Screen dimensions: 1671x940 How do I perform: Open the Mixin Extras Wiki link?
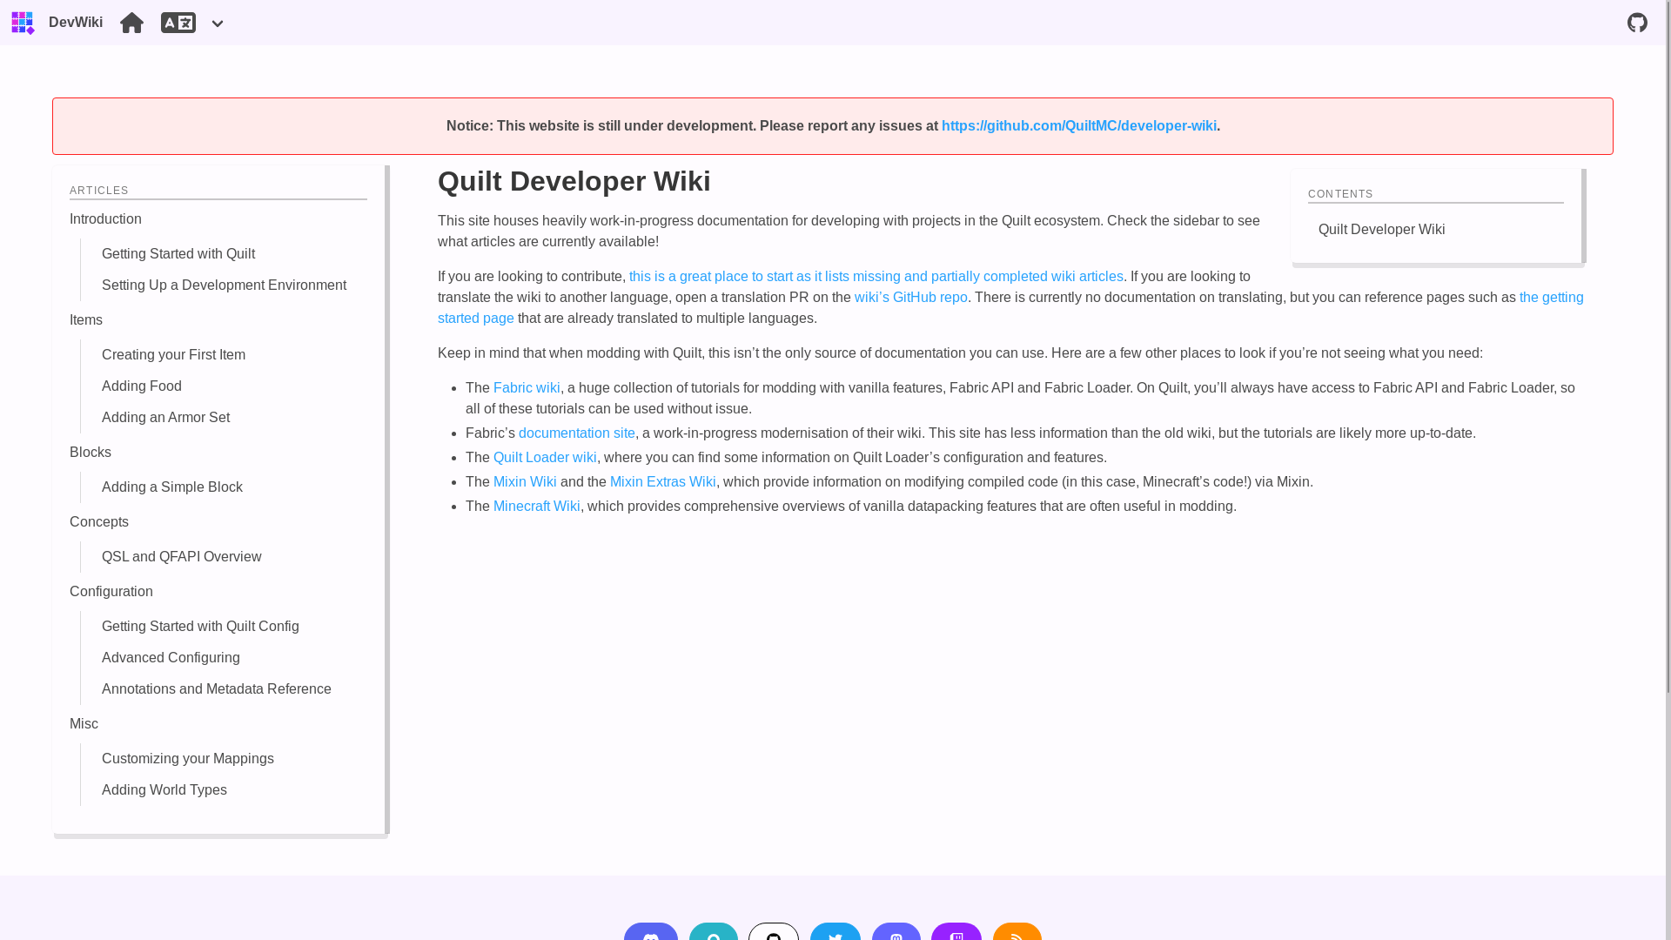point(663,482)
